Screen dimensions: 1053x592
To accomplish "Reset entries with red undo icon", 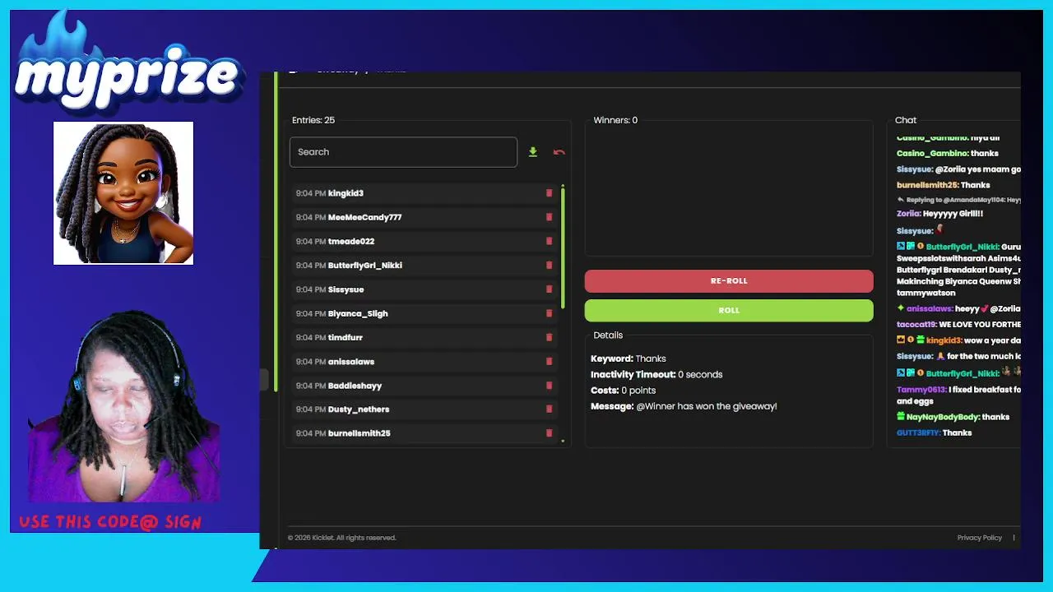I will pyautogui.click(x=559, y=152).
